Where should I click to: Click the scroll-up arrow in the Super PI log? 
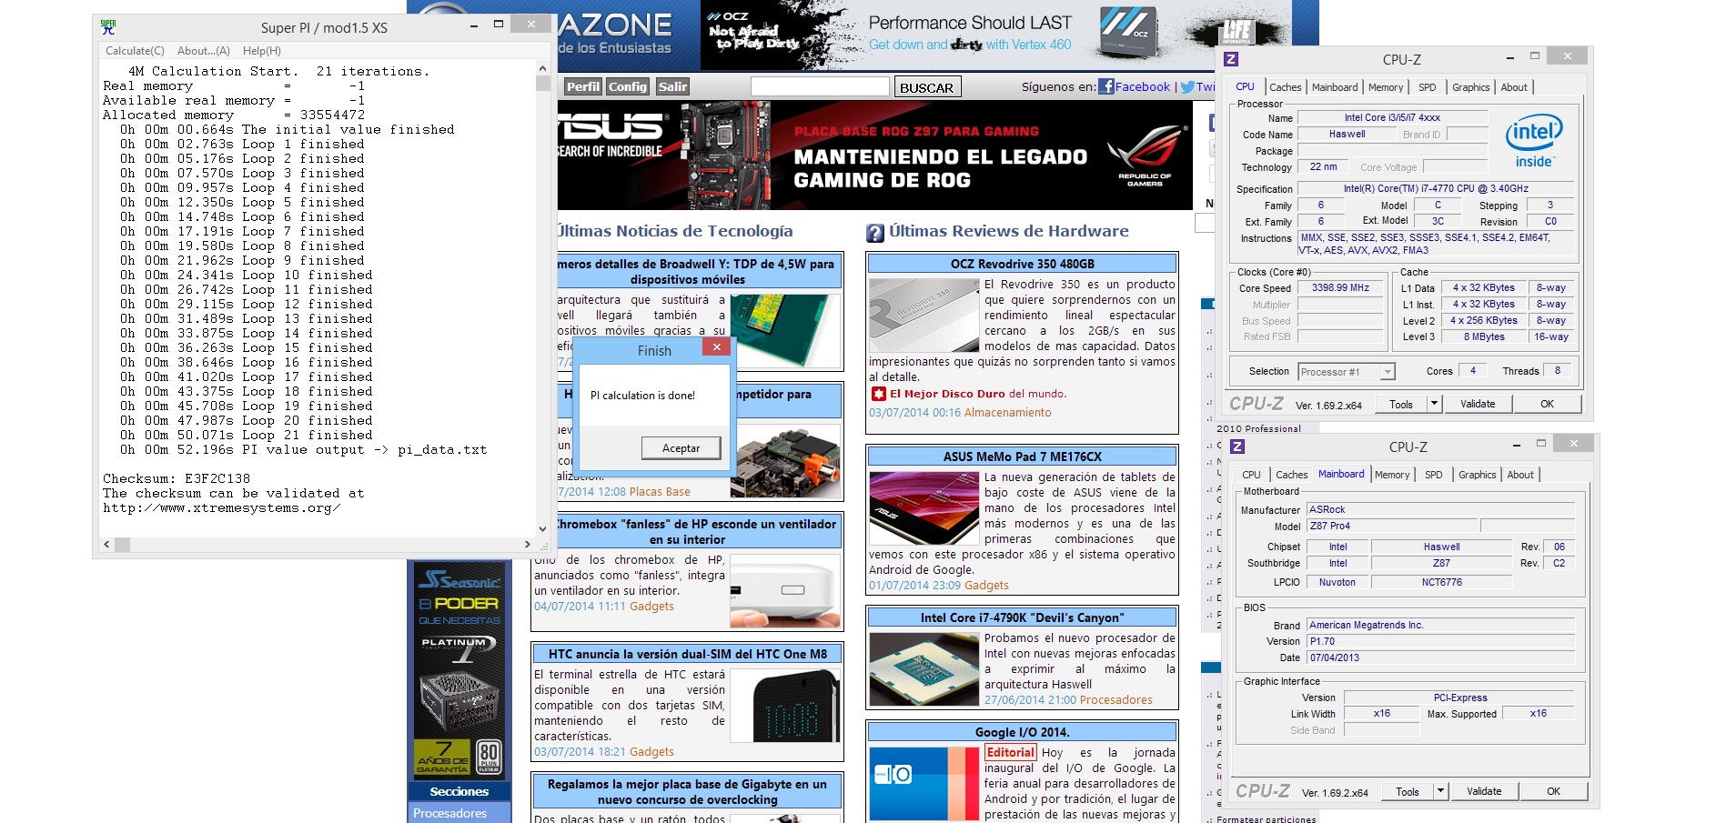point(542,68)
